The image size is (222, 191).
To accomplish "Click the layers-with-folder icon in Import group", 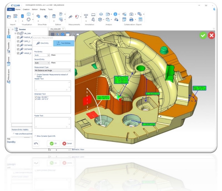I will tap(15, 16).
